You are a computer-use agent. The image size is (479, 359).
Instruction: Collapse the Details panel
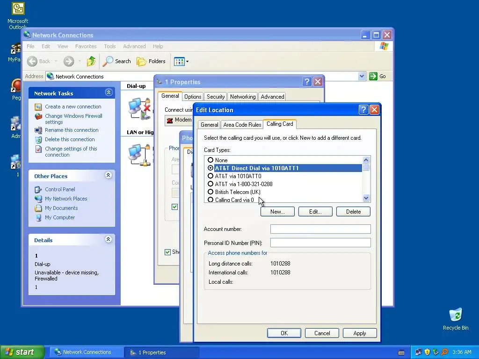pos(109,239)
